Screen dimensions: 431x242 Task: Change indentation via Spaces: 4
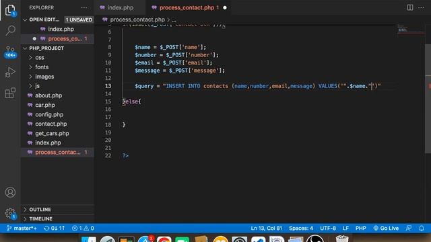(x=301, y=229)
